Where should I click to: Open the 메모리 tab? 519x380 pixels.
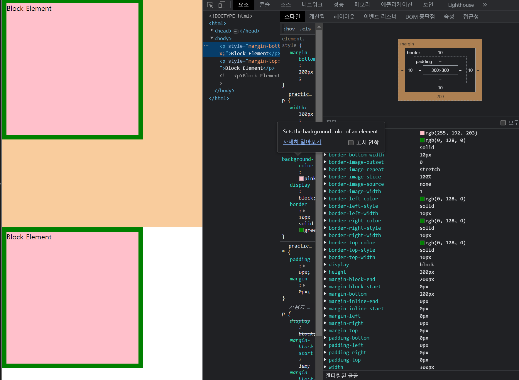click(362, 5)
